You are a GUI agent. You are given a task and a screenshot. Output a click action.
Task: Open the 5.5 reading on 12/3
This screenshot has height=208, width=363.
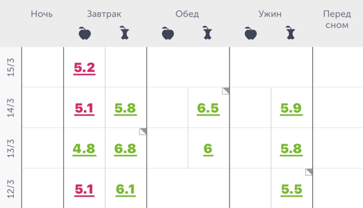tap(291, 189)
